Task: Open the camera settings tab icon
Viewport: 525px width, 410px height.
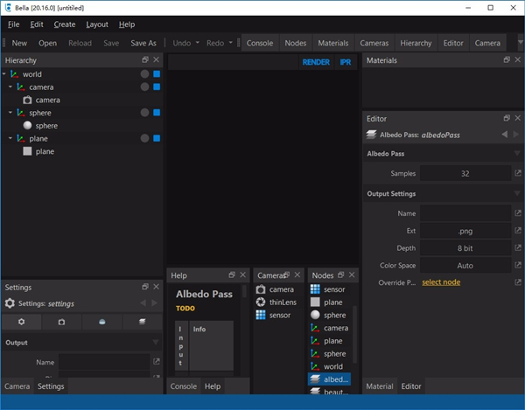Action: coord(62,322)
